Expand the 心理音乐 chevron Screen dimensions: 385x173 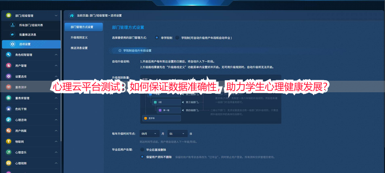(x=56, y=152)
